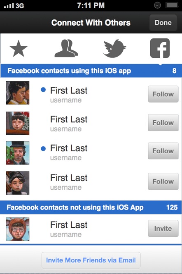Open the starred favorites tab
182x274 pixels.
click(19, 48)
